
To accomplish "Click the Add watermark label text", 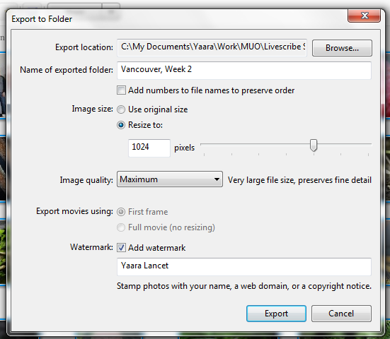I will (156, 248).
